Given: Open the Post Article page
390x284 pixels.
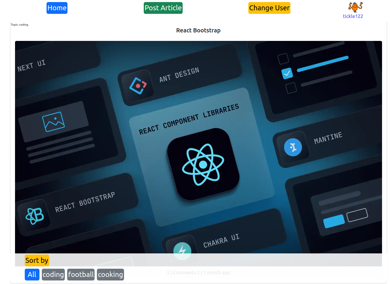Looking at the screenshot, I should (163, 8).
